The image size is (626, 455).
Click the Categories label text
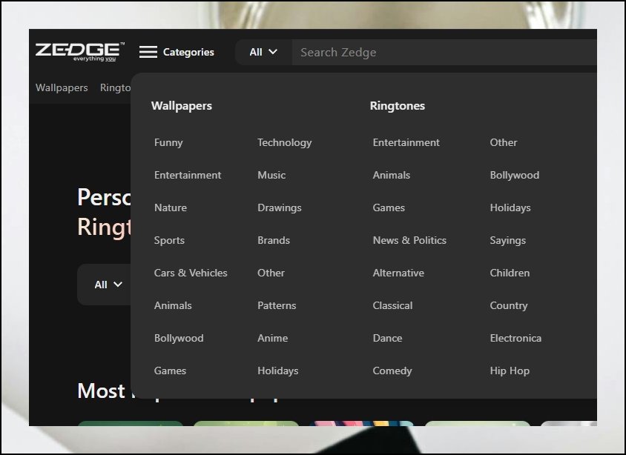pos(188,52)
